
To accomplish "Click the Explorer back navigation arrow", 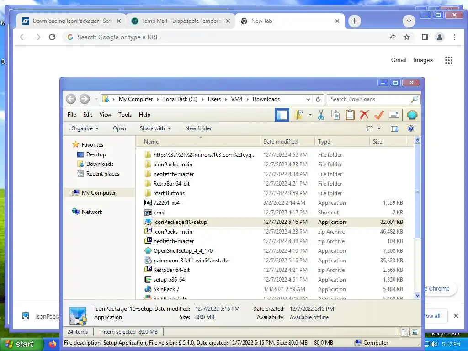I will [71, 99].
